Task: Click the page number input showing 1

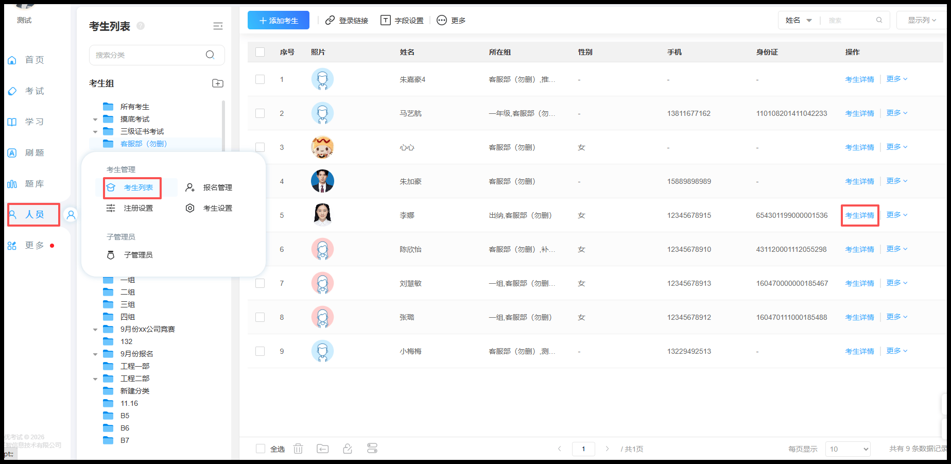Action: [583, 449]
